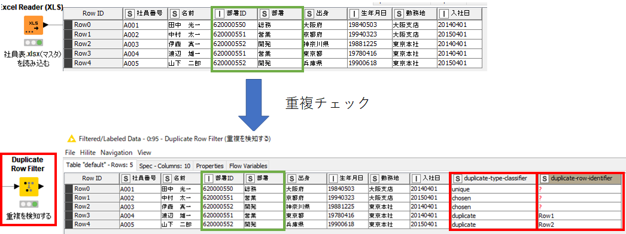Click the lower table Row ID header

[92, 178]
